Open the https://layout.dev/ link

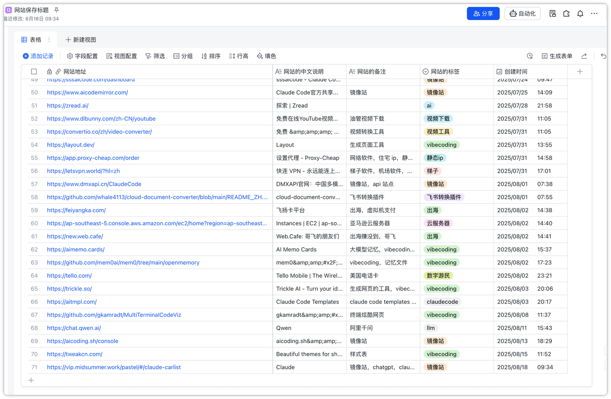click(71, 145)
